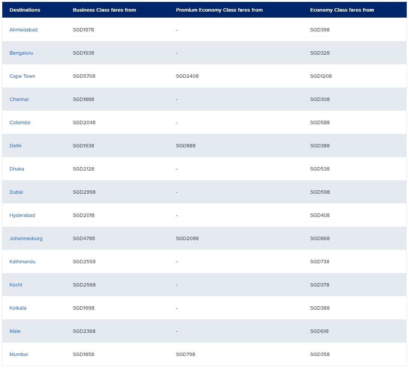Click the Mumbai destination link

(19, 355)
